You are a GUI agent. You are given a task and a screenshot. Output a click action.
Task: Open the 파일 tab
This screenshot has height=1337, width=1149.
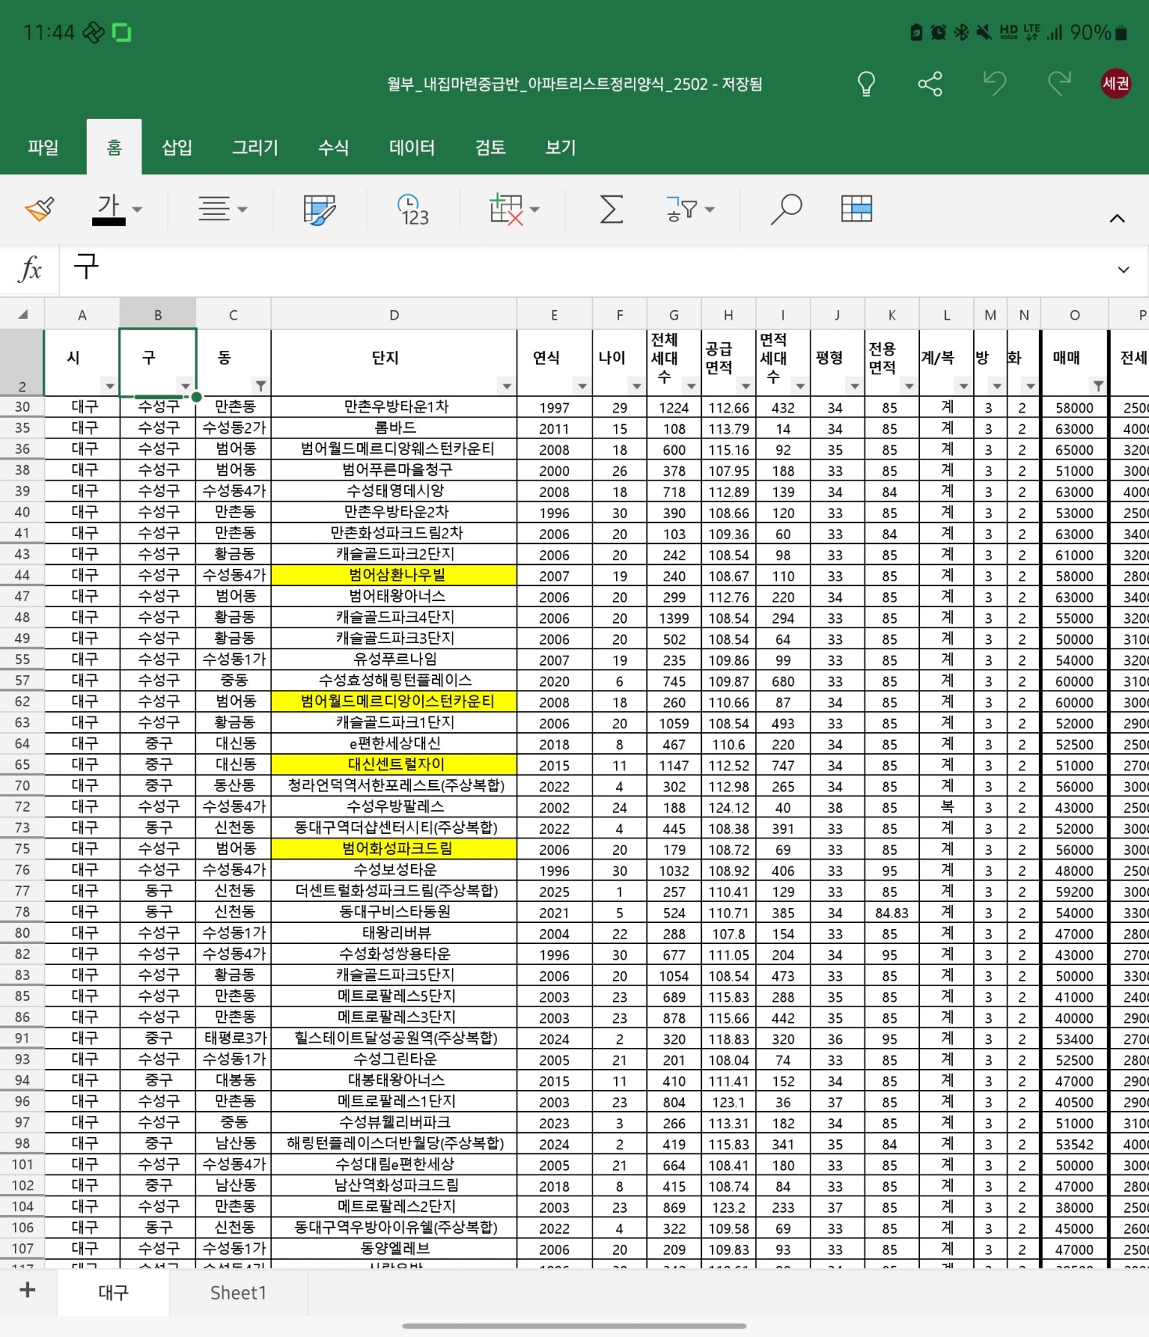[x=43, y=147]
